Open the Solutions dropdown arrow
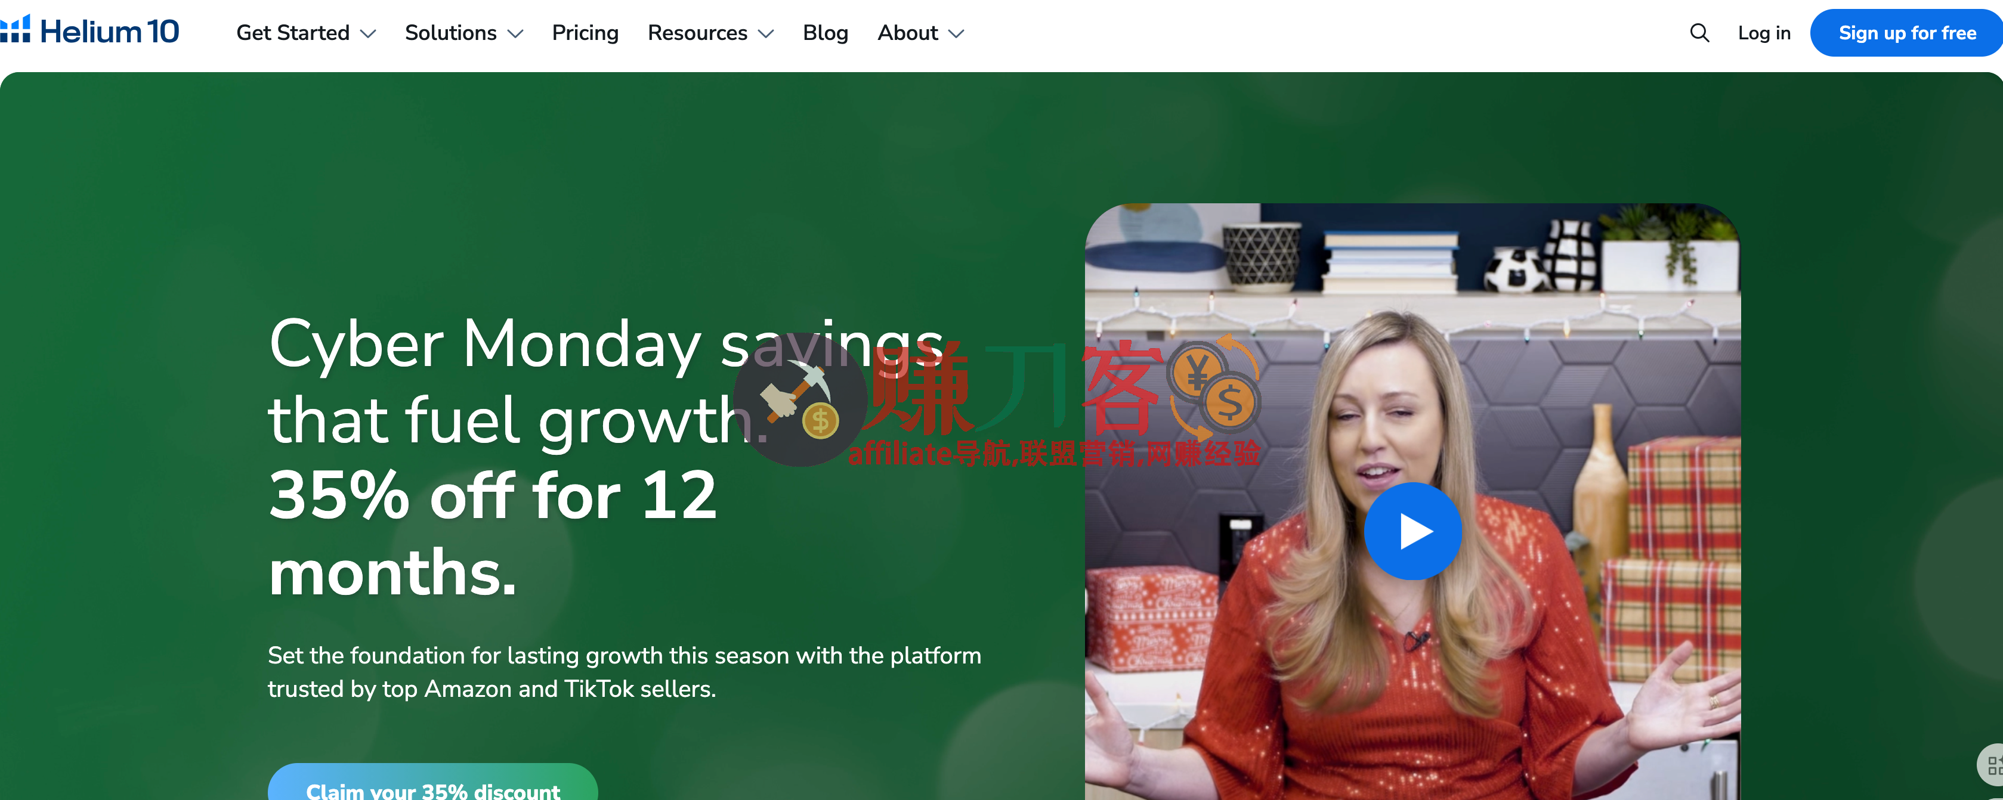Image resolution: width=2003 pixels, height=800 pixels. coord(515,33)
